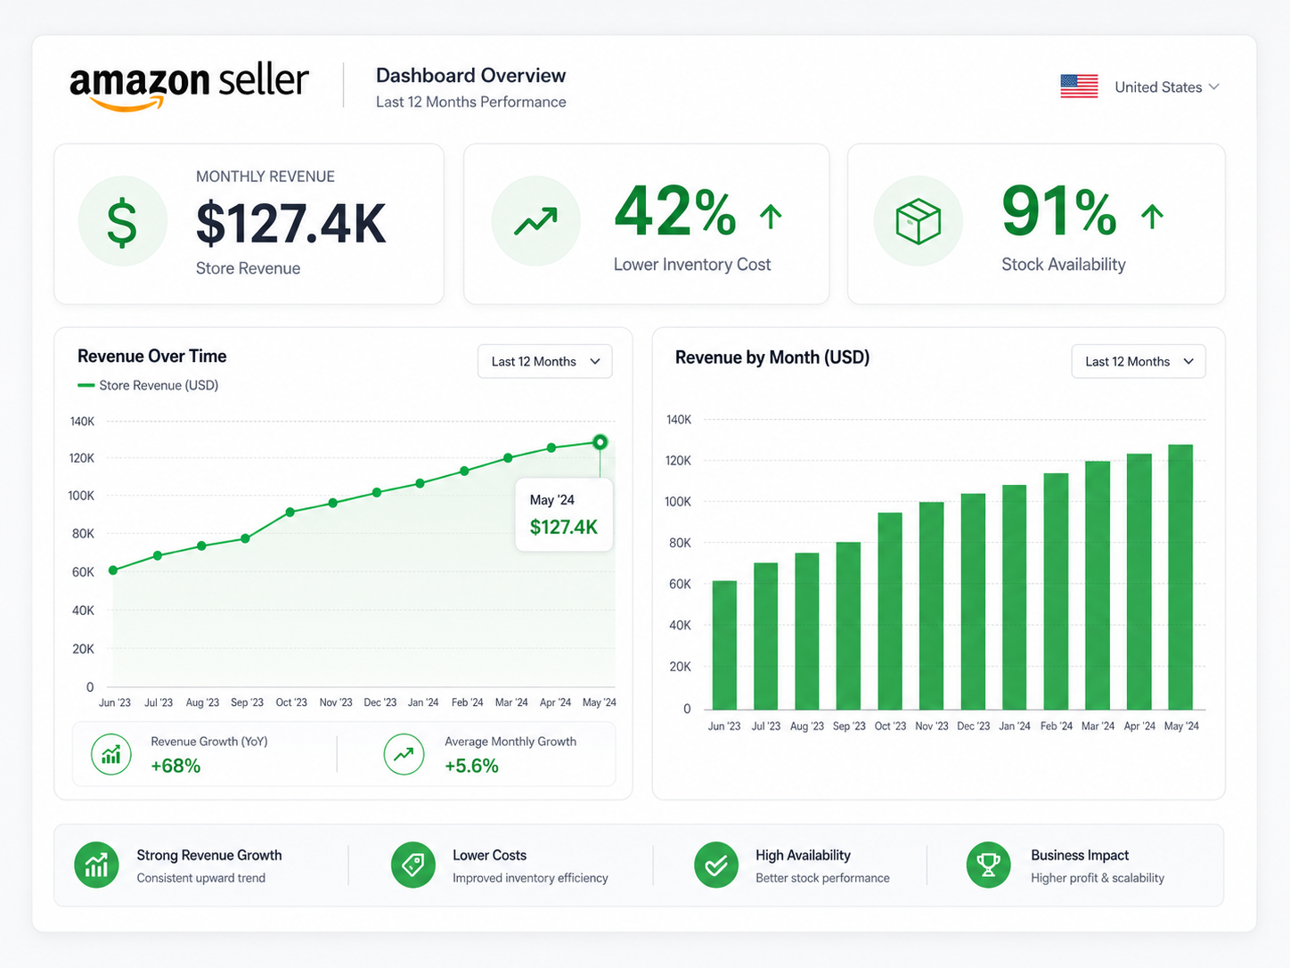Click the High Availability heading

point(803,855)
